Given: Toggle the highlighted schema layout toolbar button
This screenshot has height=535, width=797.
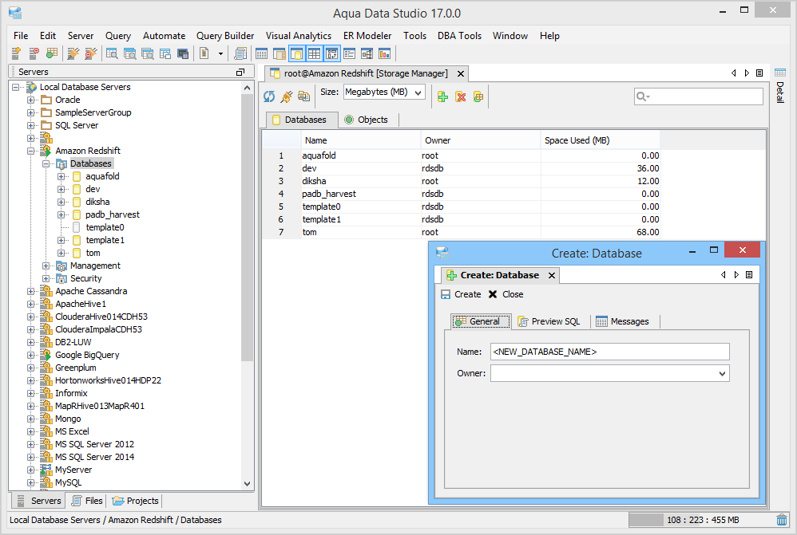Looking at the screenshot, I should (x=332, y=53).
